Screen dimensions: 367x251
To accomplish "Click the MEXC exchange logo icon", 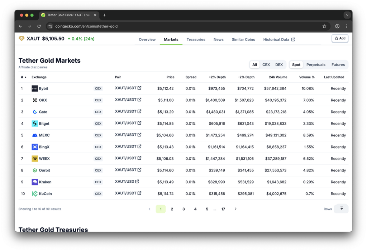I will click(35, 135).
